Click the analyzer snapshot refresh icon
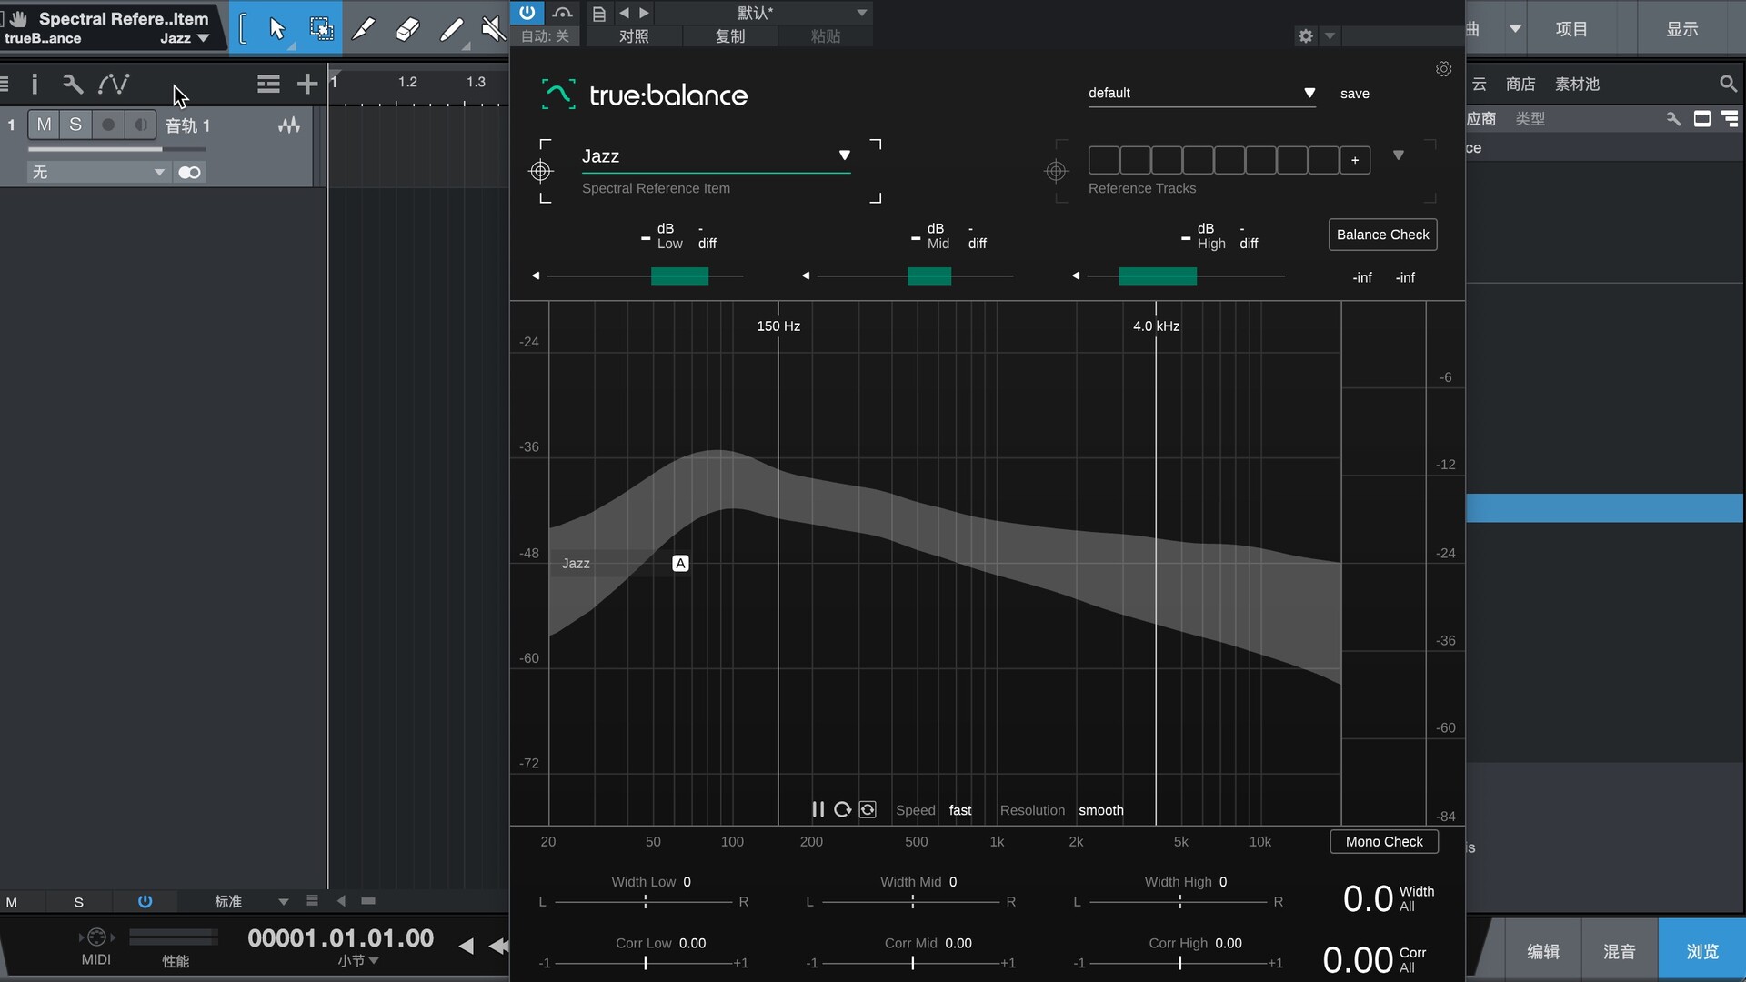Viewport: 1746px width, 982px height. pos(868,809)
